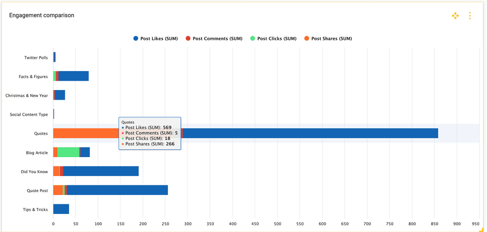Toggle the Post Comments (SUM) legend series
The height and width of the screenshot is (232, 487).
pyautogui.click(x=215, y=38)
